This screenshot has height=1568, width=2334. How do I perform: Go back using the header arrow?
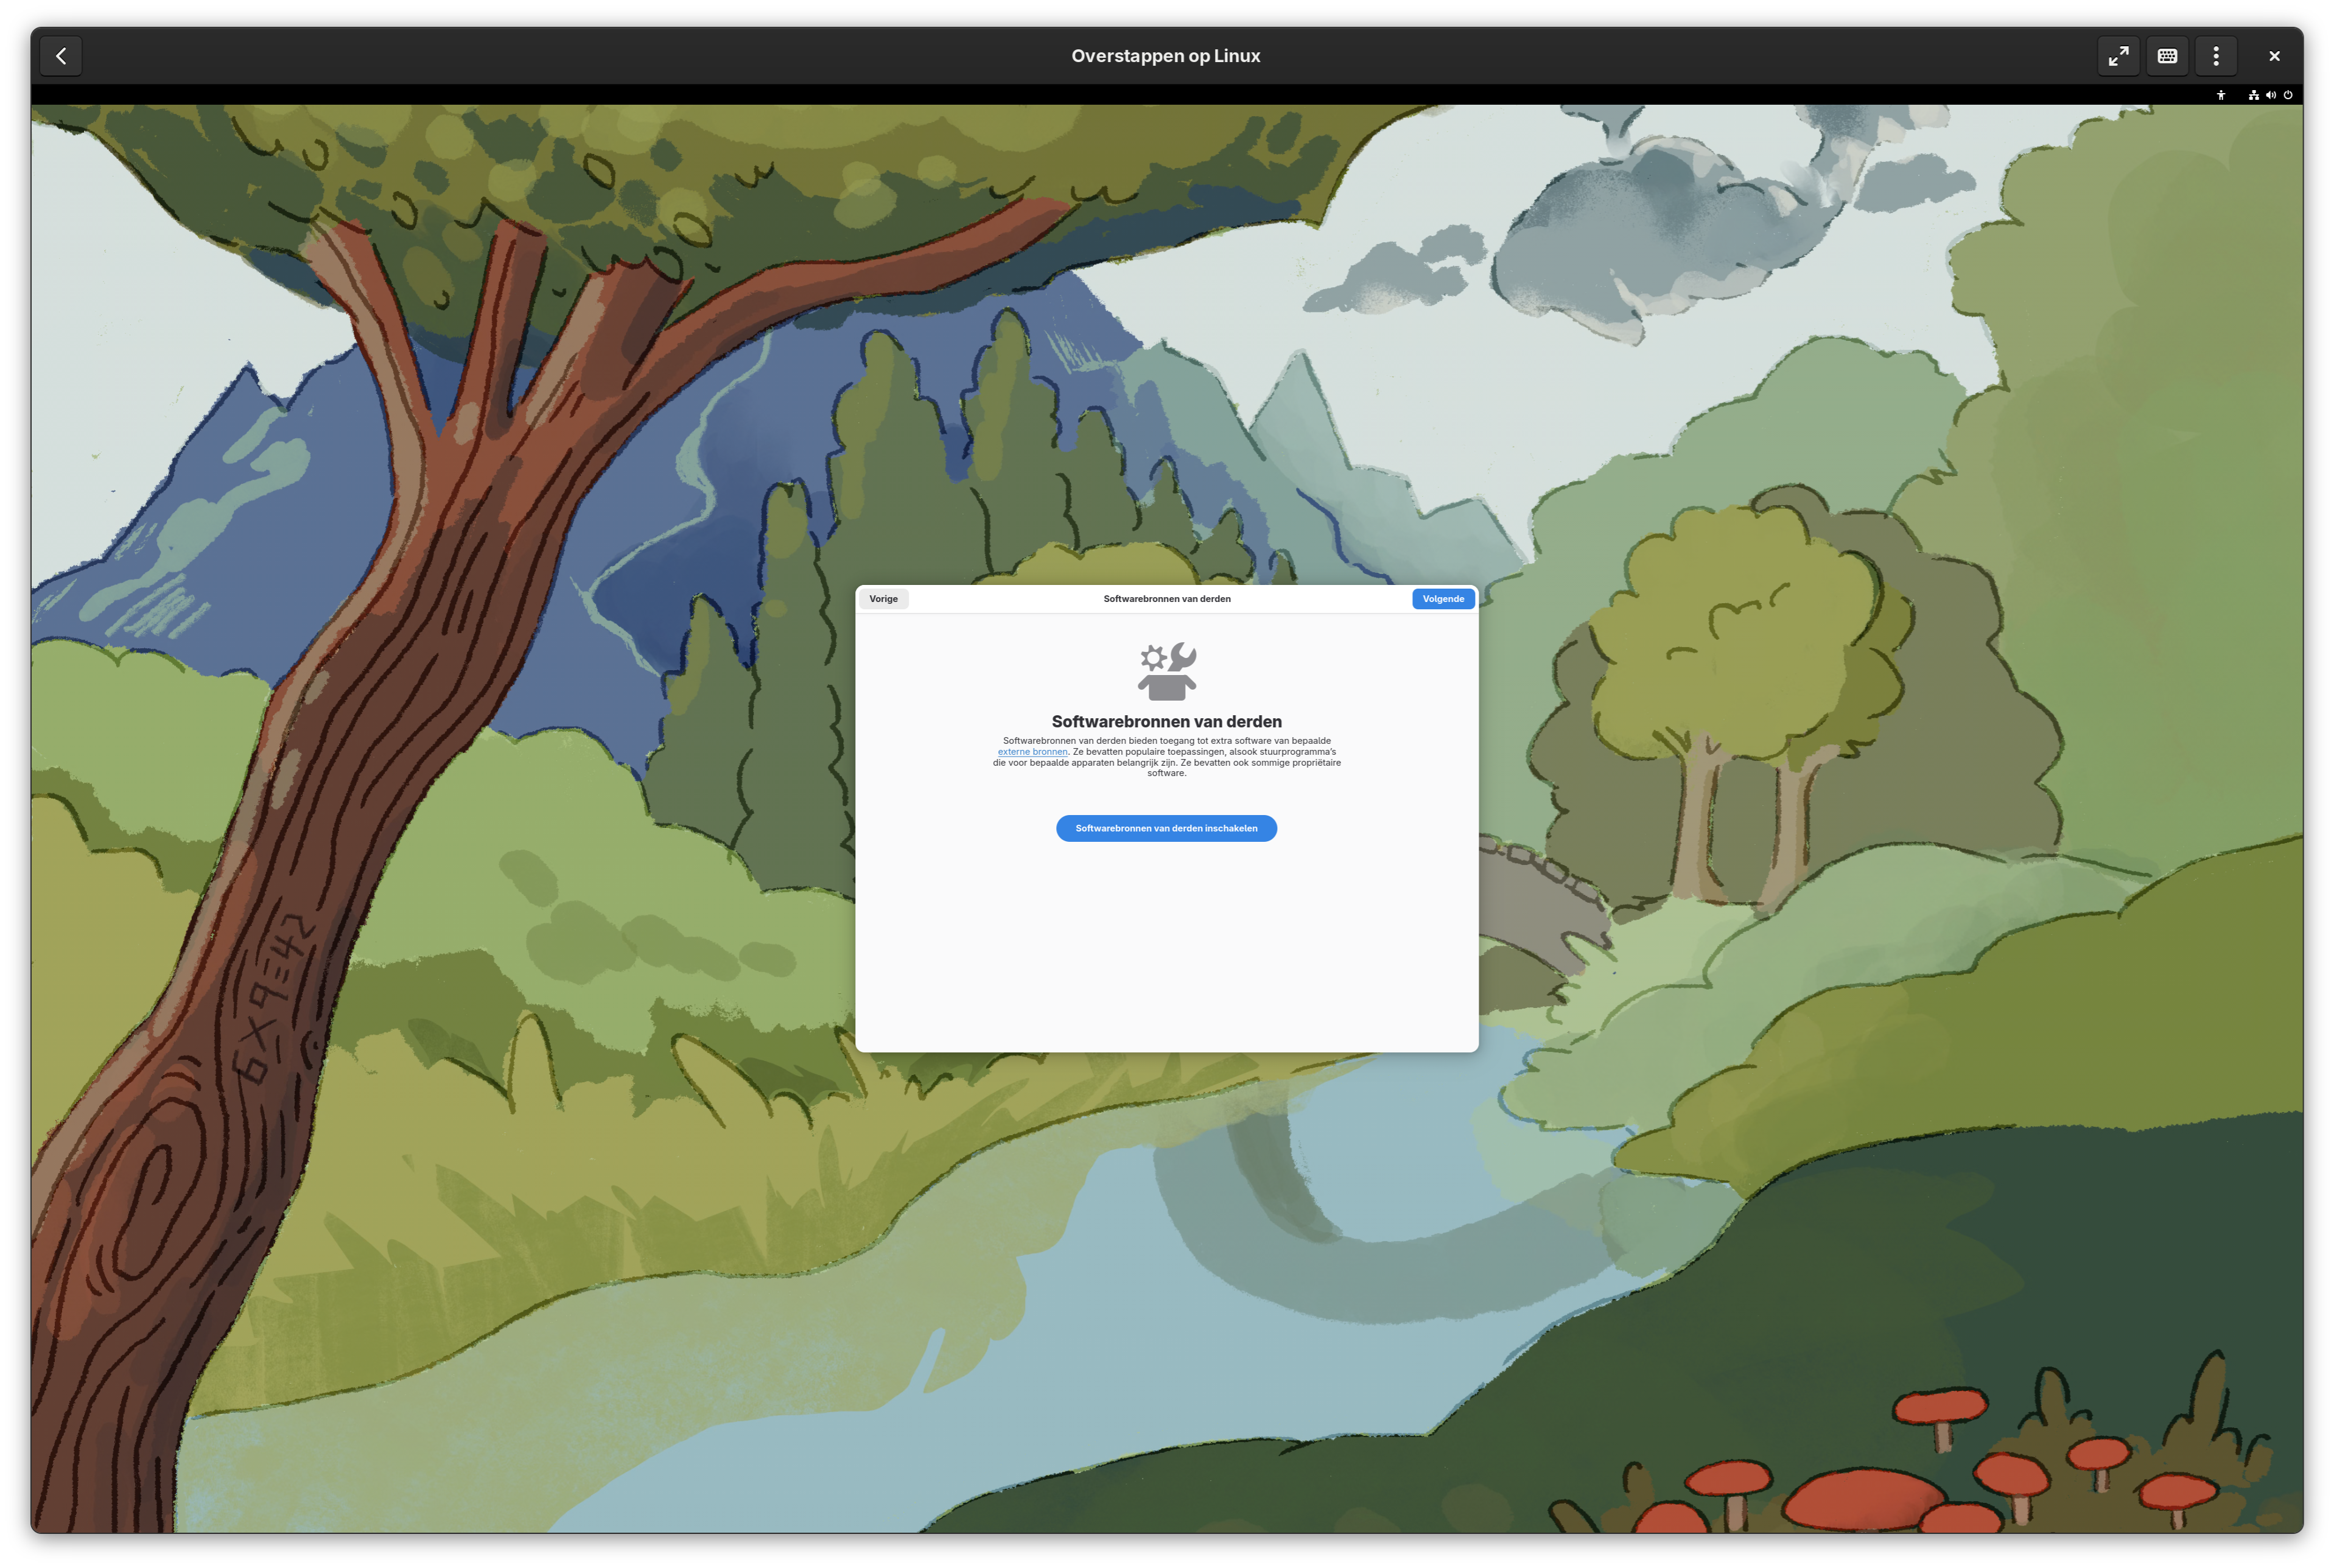tap(61, 56)
